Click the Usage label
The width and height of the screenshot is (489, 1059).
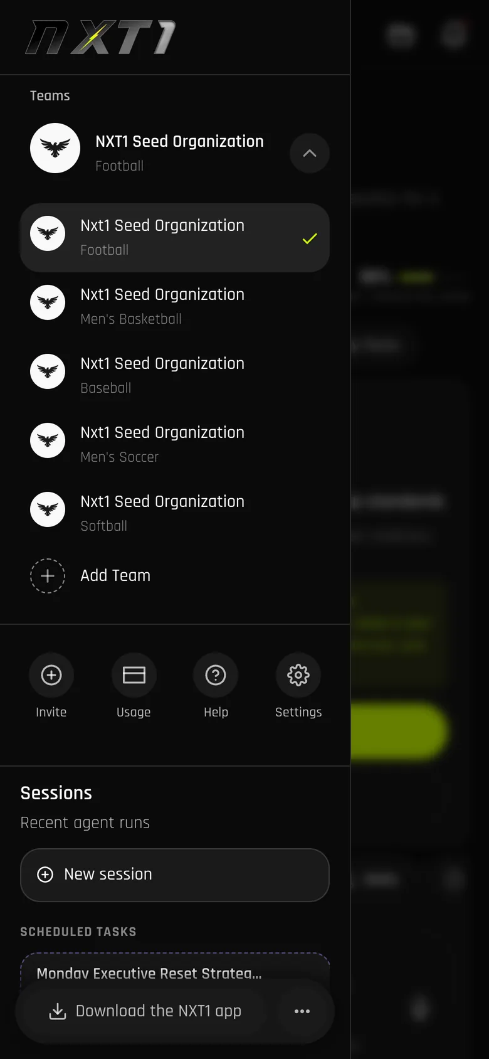134,712
